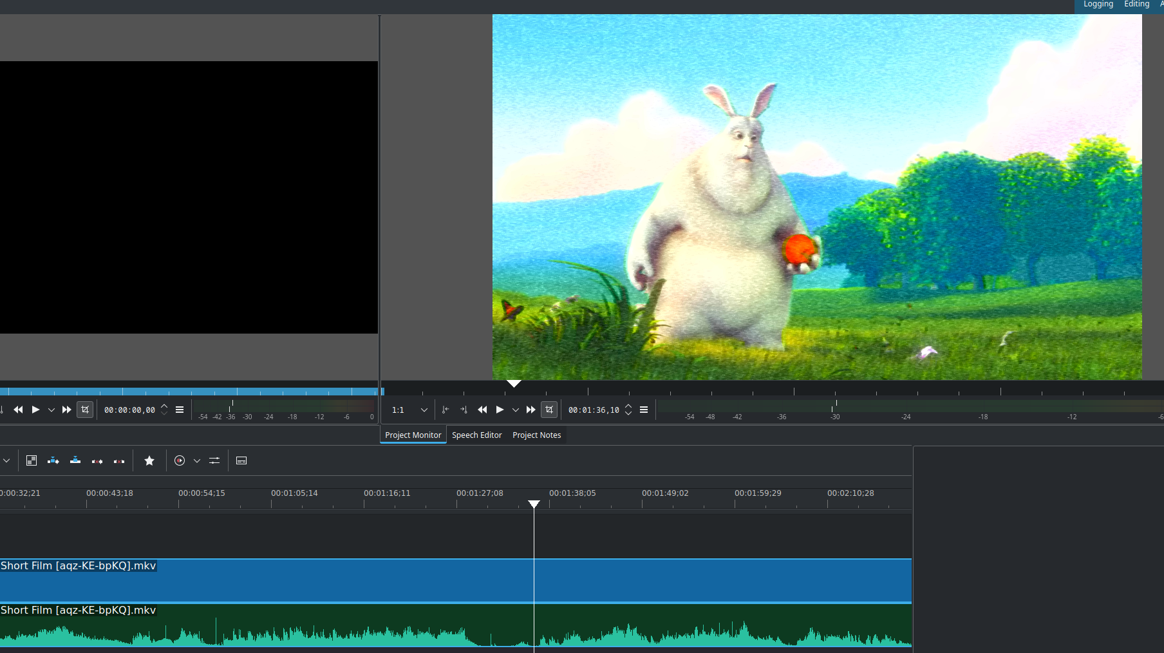Open the project monitor hamburger menu
Viewport: 1164px width, 653px height.
coord(644,410)
